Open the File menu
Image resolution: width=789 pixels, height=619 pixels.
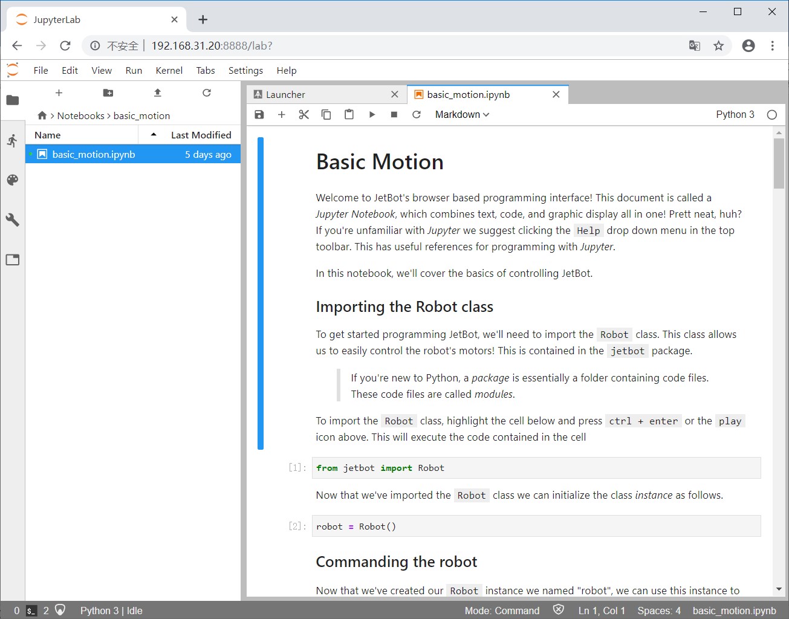tap(41, 70)
